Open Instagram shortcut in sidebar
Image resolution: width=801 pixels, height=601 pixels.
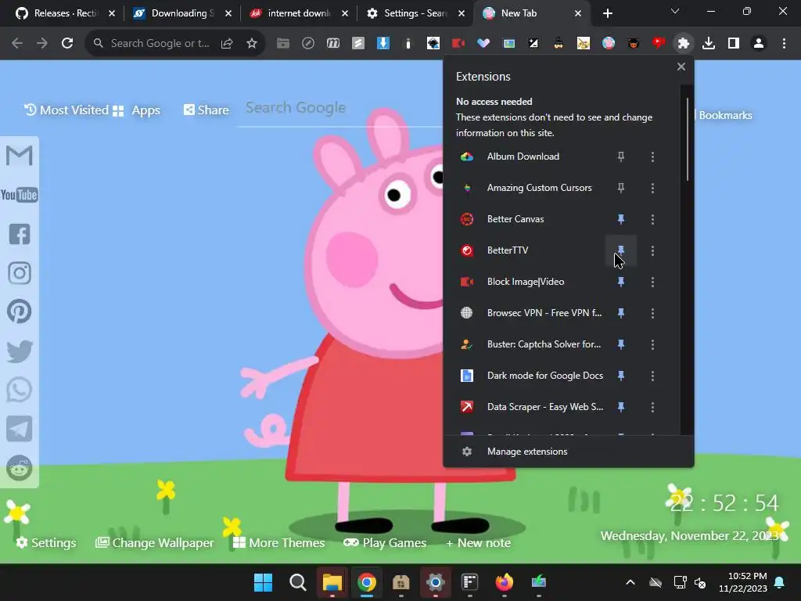20,273
